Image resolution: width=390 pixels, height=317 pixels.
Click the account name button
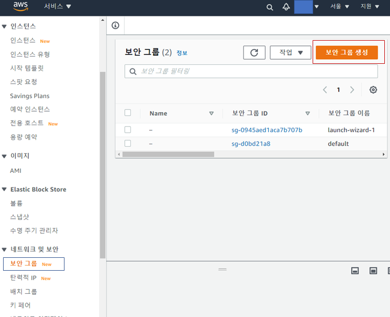(x=303, y=7)
